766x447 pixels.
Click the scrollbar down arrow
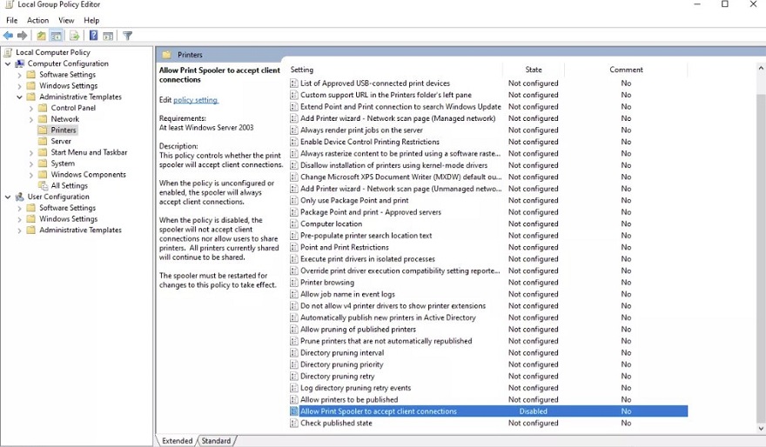761,428
